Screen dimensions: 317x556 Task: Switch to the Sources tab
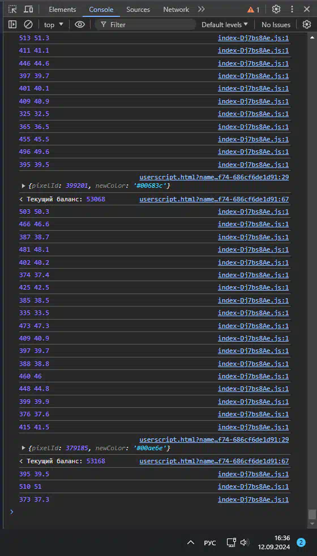click(138, 10)
